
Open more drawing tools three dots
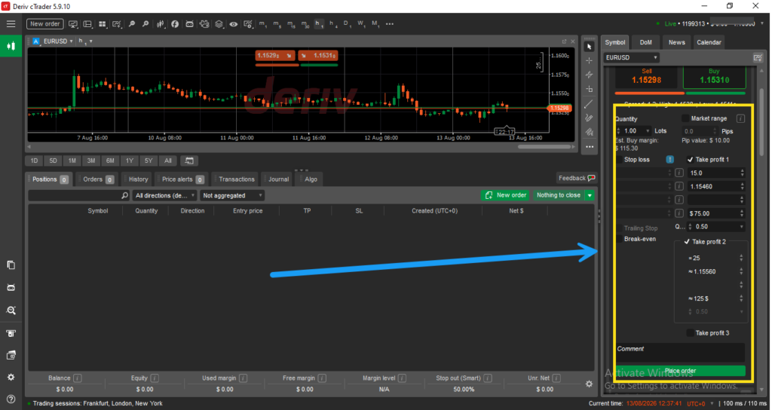click(x=589, y=147)
